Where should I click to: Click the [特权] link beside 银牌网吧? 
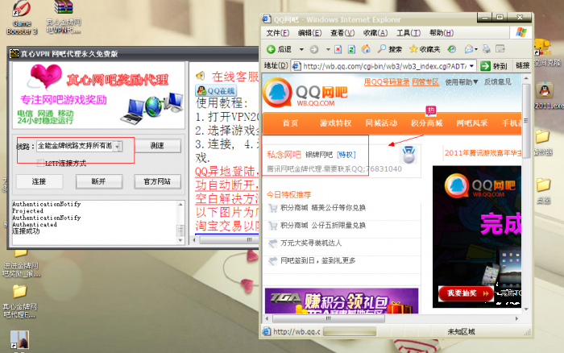[x=346, y=155]
